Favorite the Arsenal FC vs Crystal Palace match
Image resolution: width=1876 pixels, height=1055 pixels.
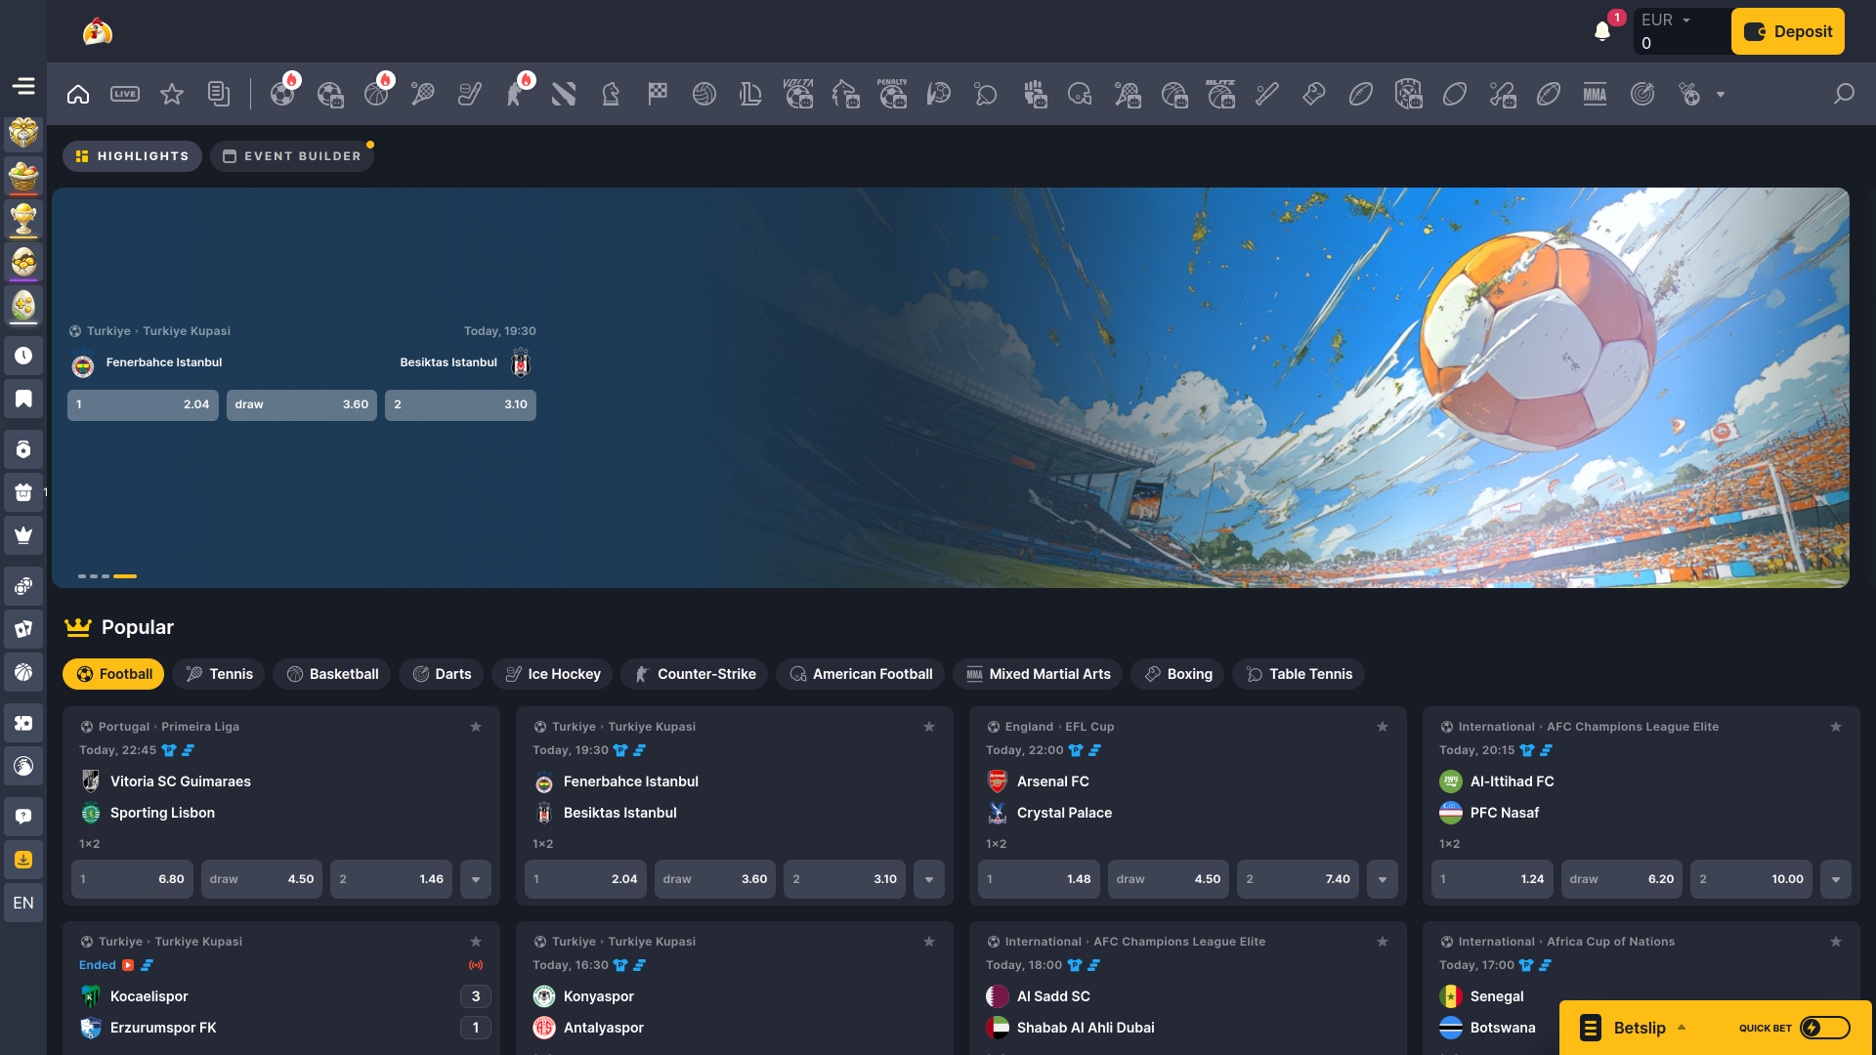point(1383,727)
